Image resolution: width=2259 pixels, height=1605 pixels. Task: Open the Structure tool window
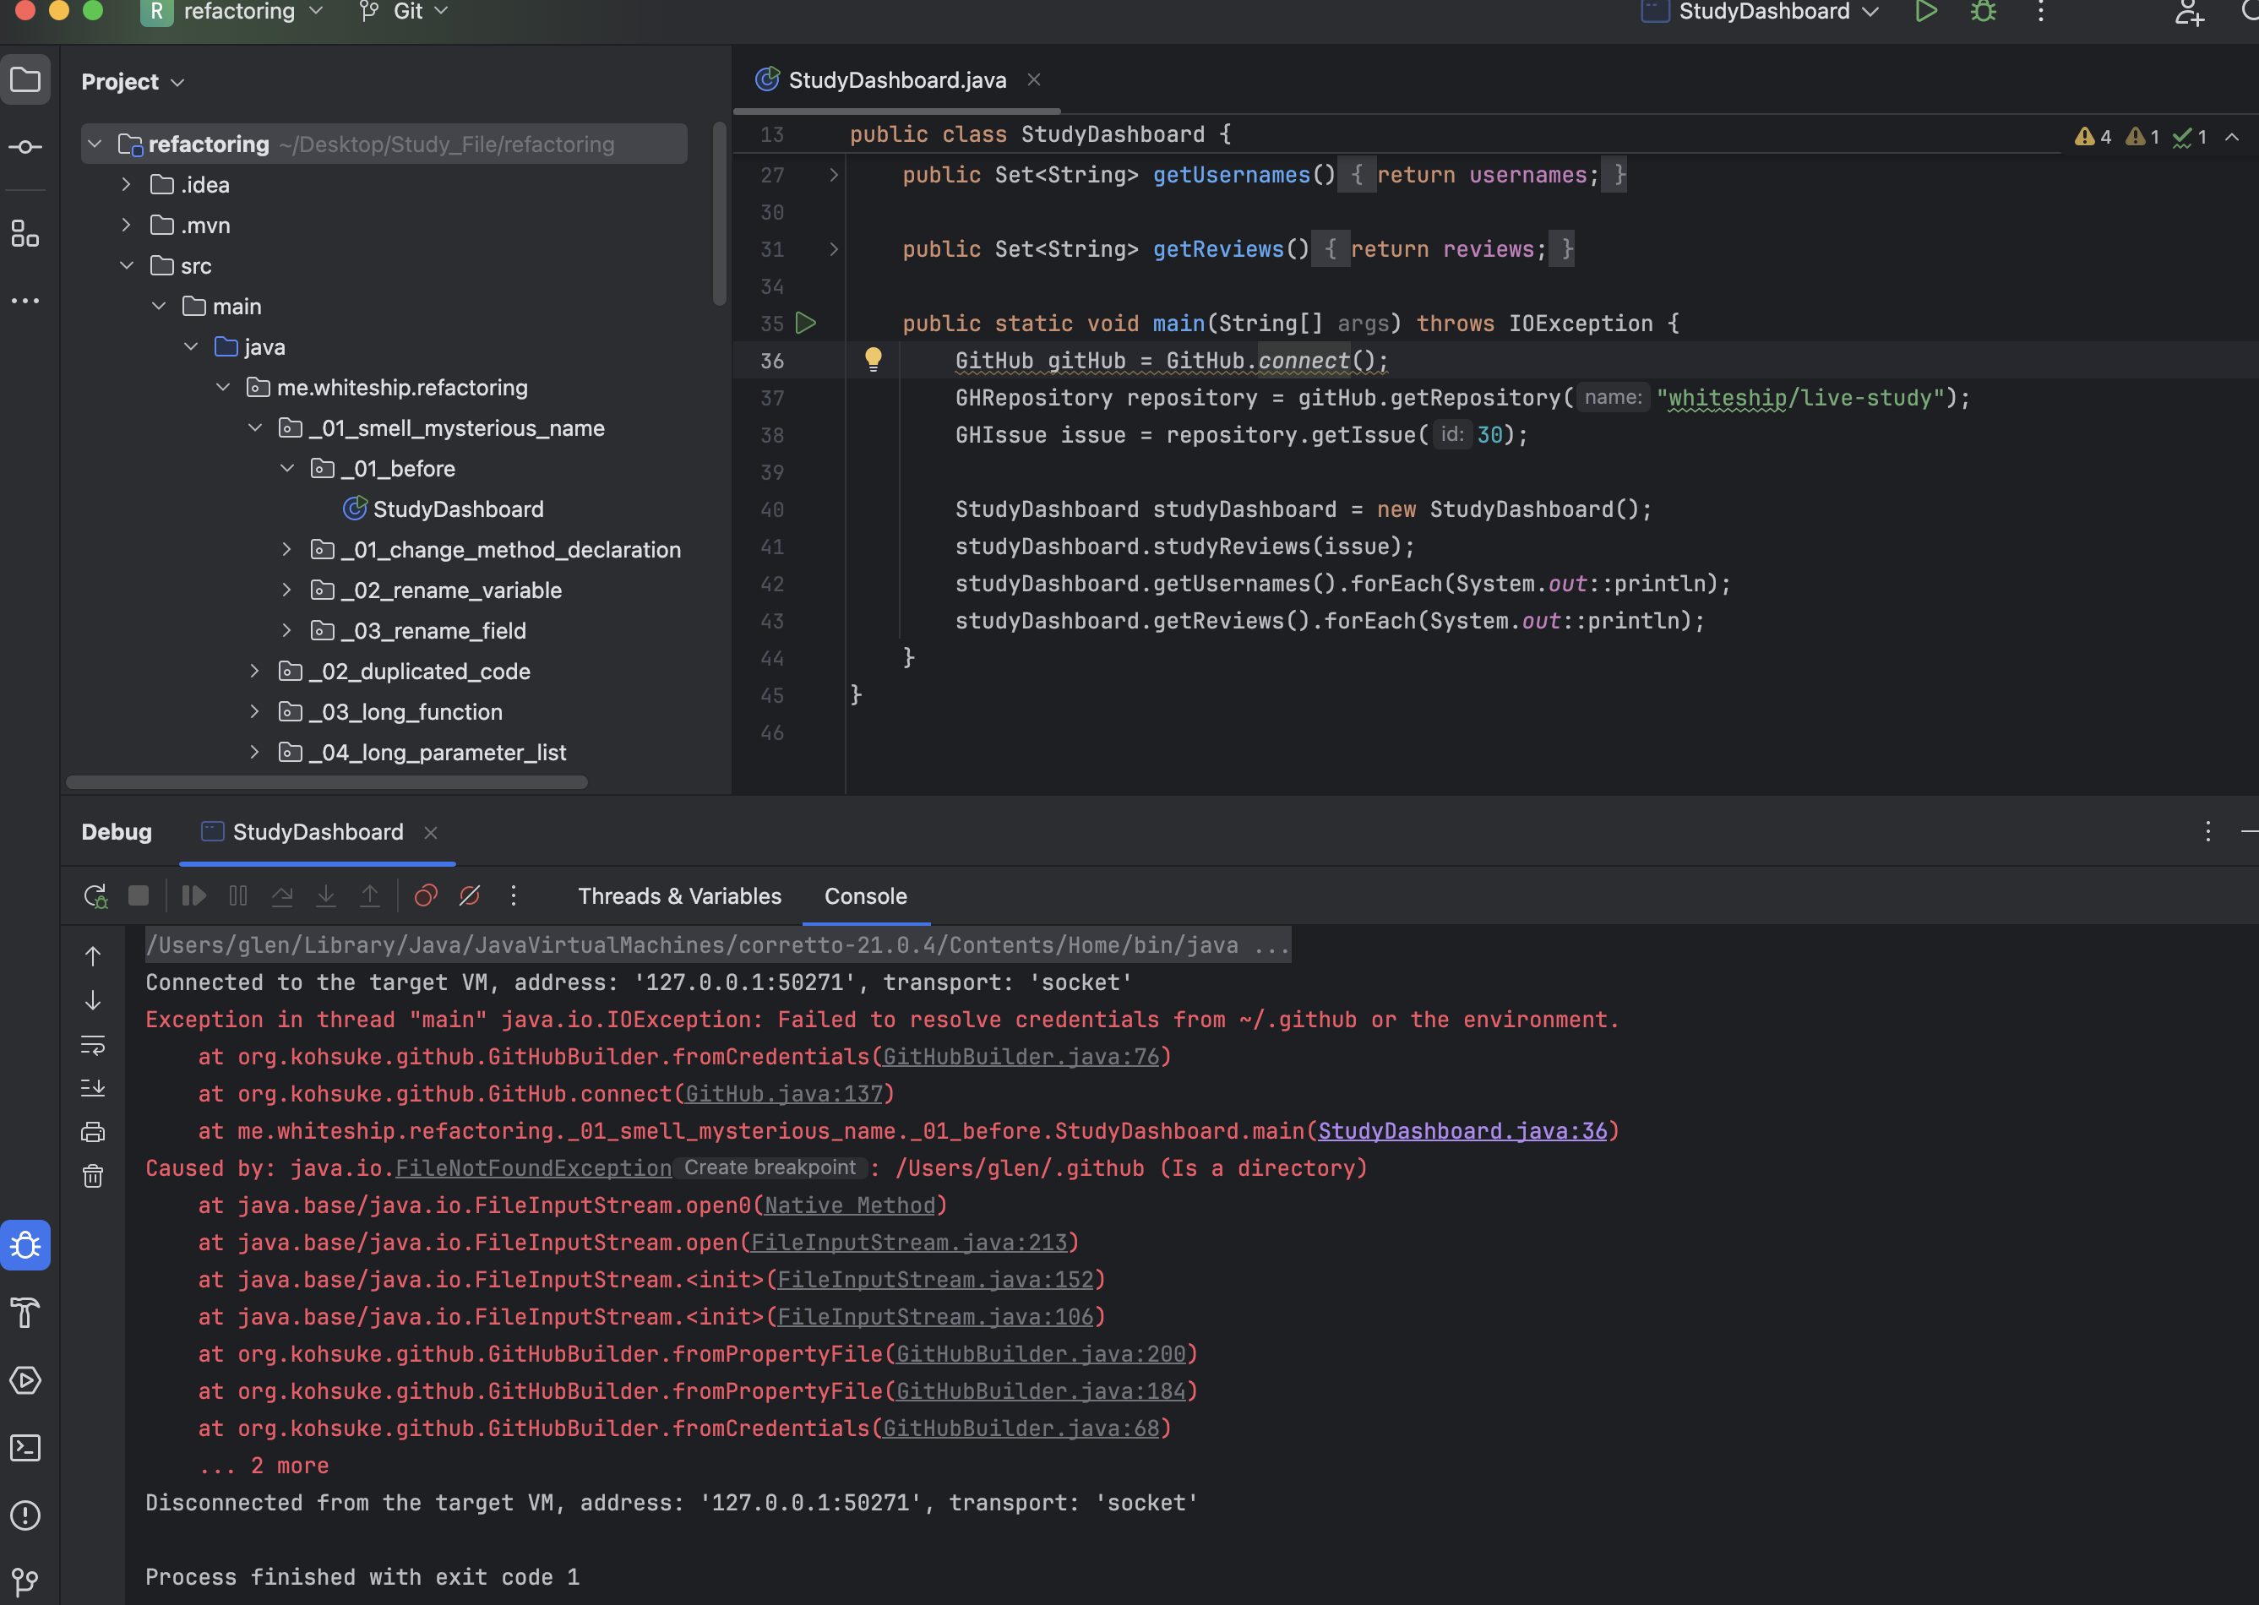click(25, 234)
